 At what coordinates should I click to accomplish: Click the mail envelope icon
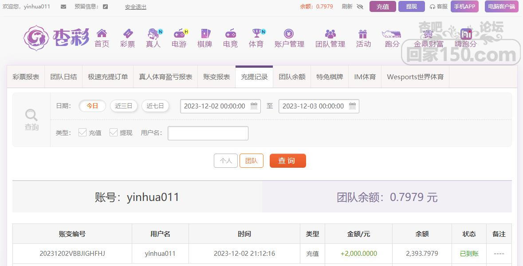click(x=63, y=7)
